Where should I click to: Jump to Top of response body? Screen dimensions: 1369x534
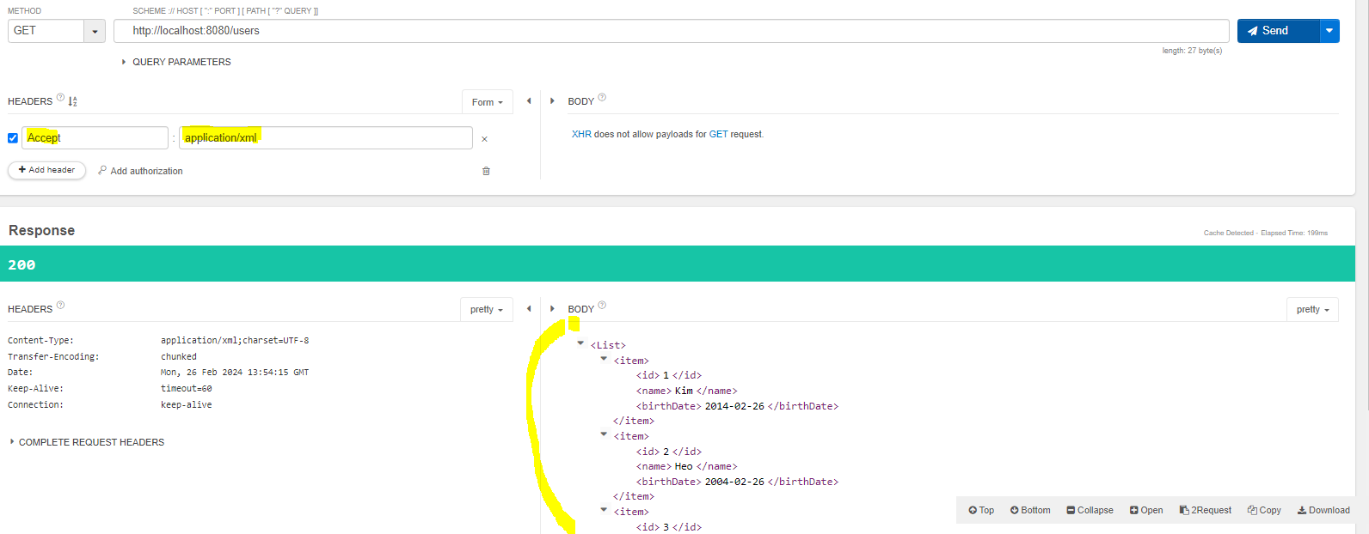[x=981, y=510]
